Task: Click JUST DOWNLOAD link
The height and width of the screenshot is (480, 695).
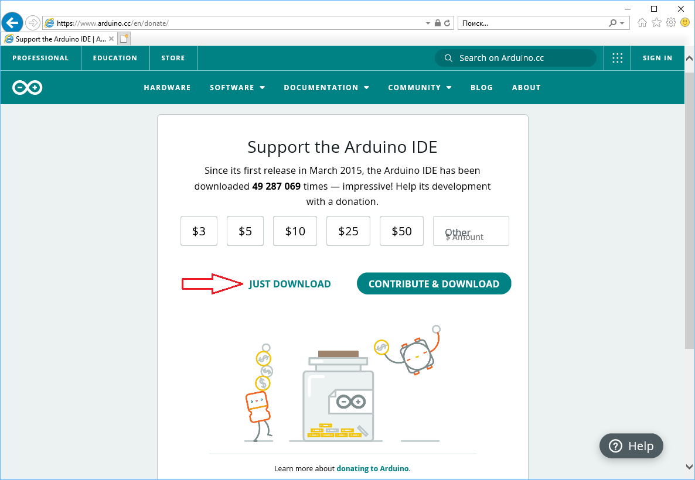Action: [290, 284]
